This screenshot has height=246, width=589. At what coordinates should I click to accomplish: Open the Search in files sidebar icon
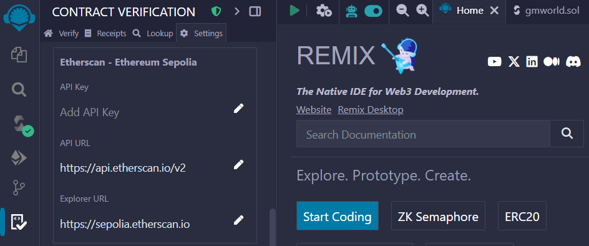(19, 89)
